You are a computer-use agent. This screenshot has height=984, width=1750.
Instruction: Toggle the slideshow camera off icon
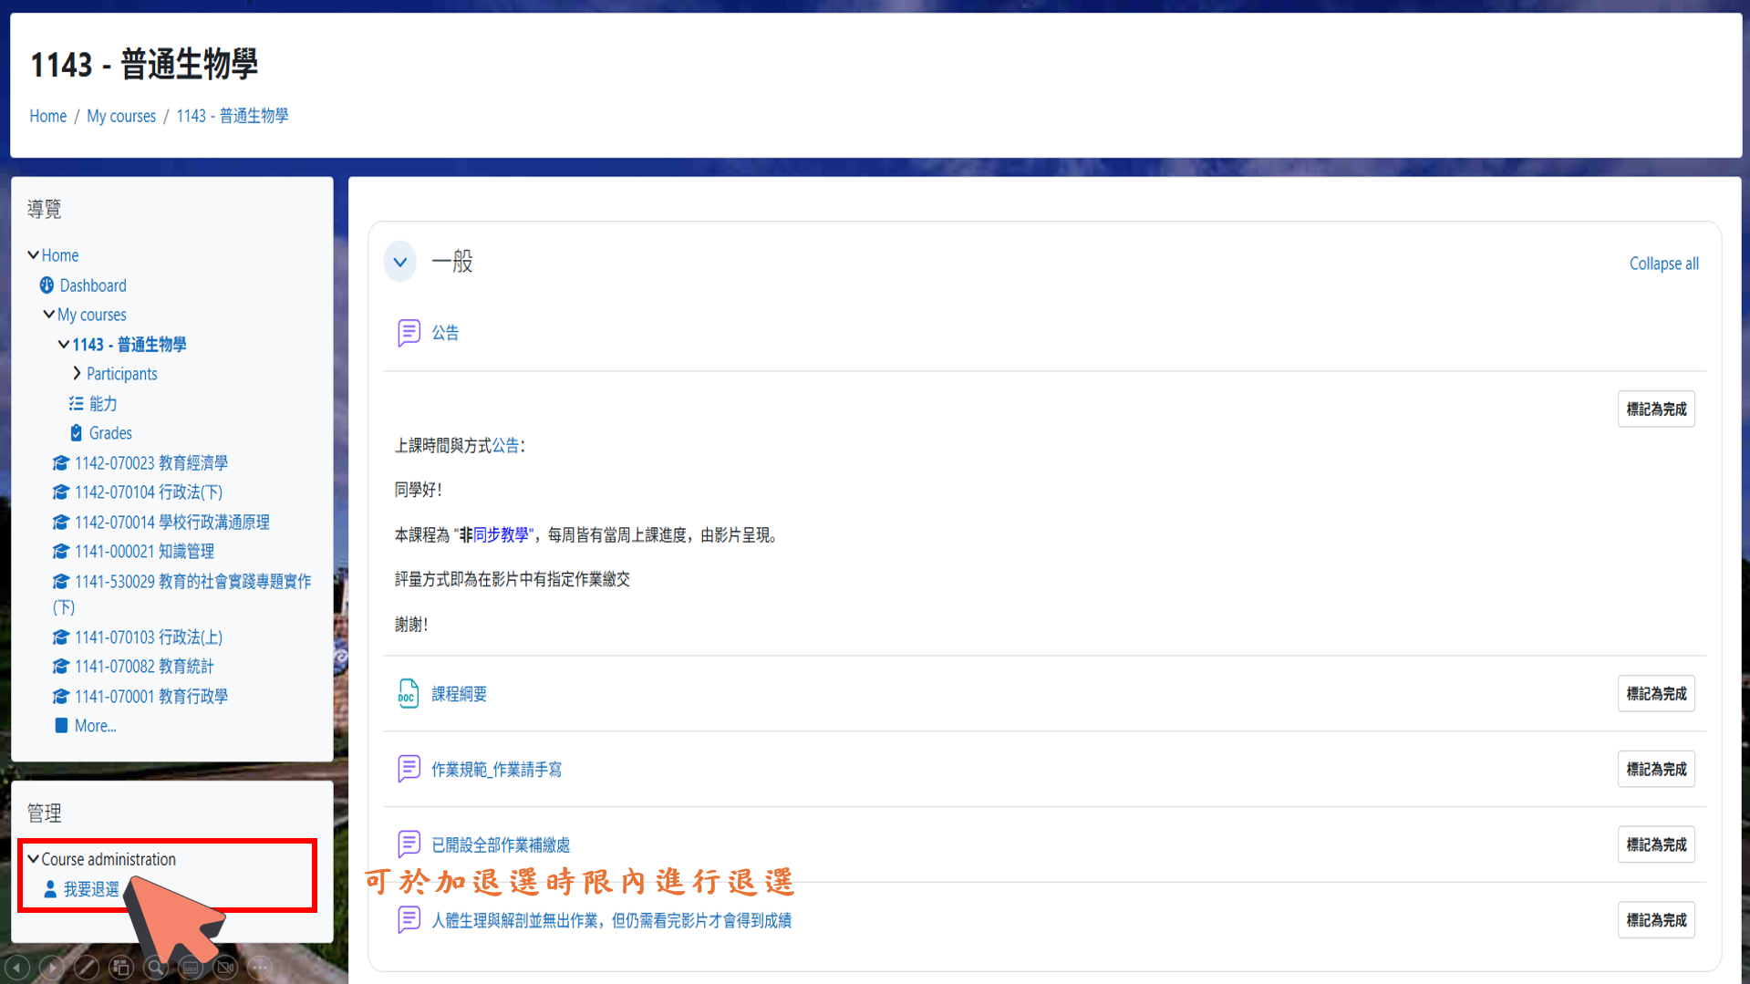tap(225, 967)
